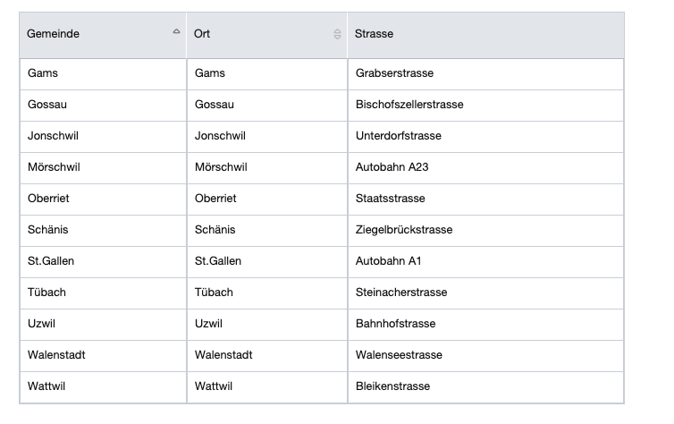Click Gossau in the Ort column

pos(215,105)
